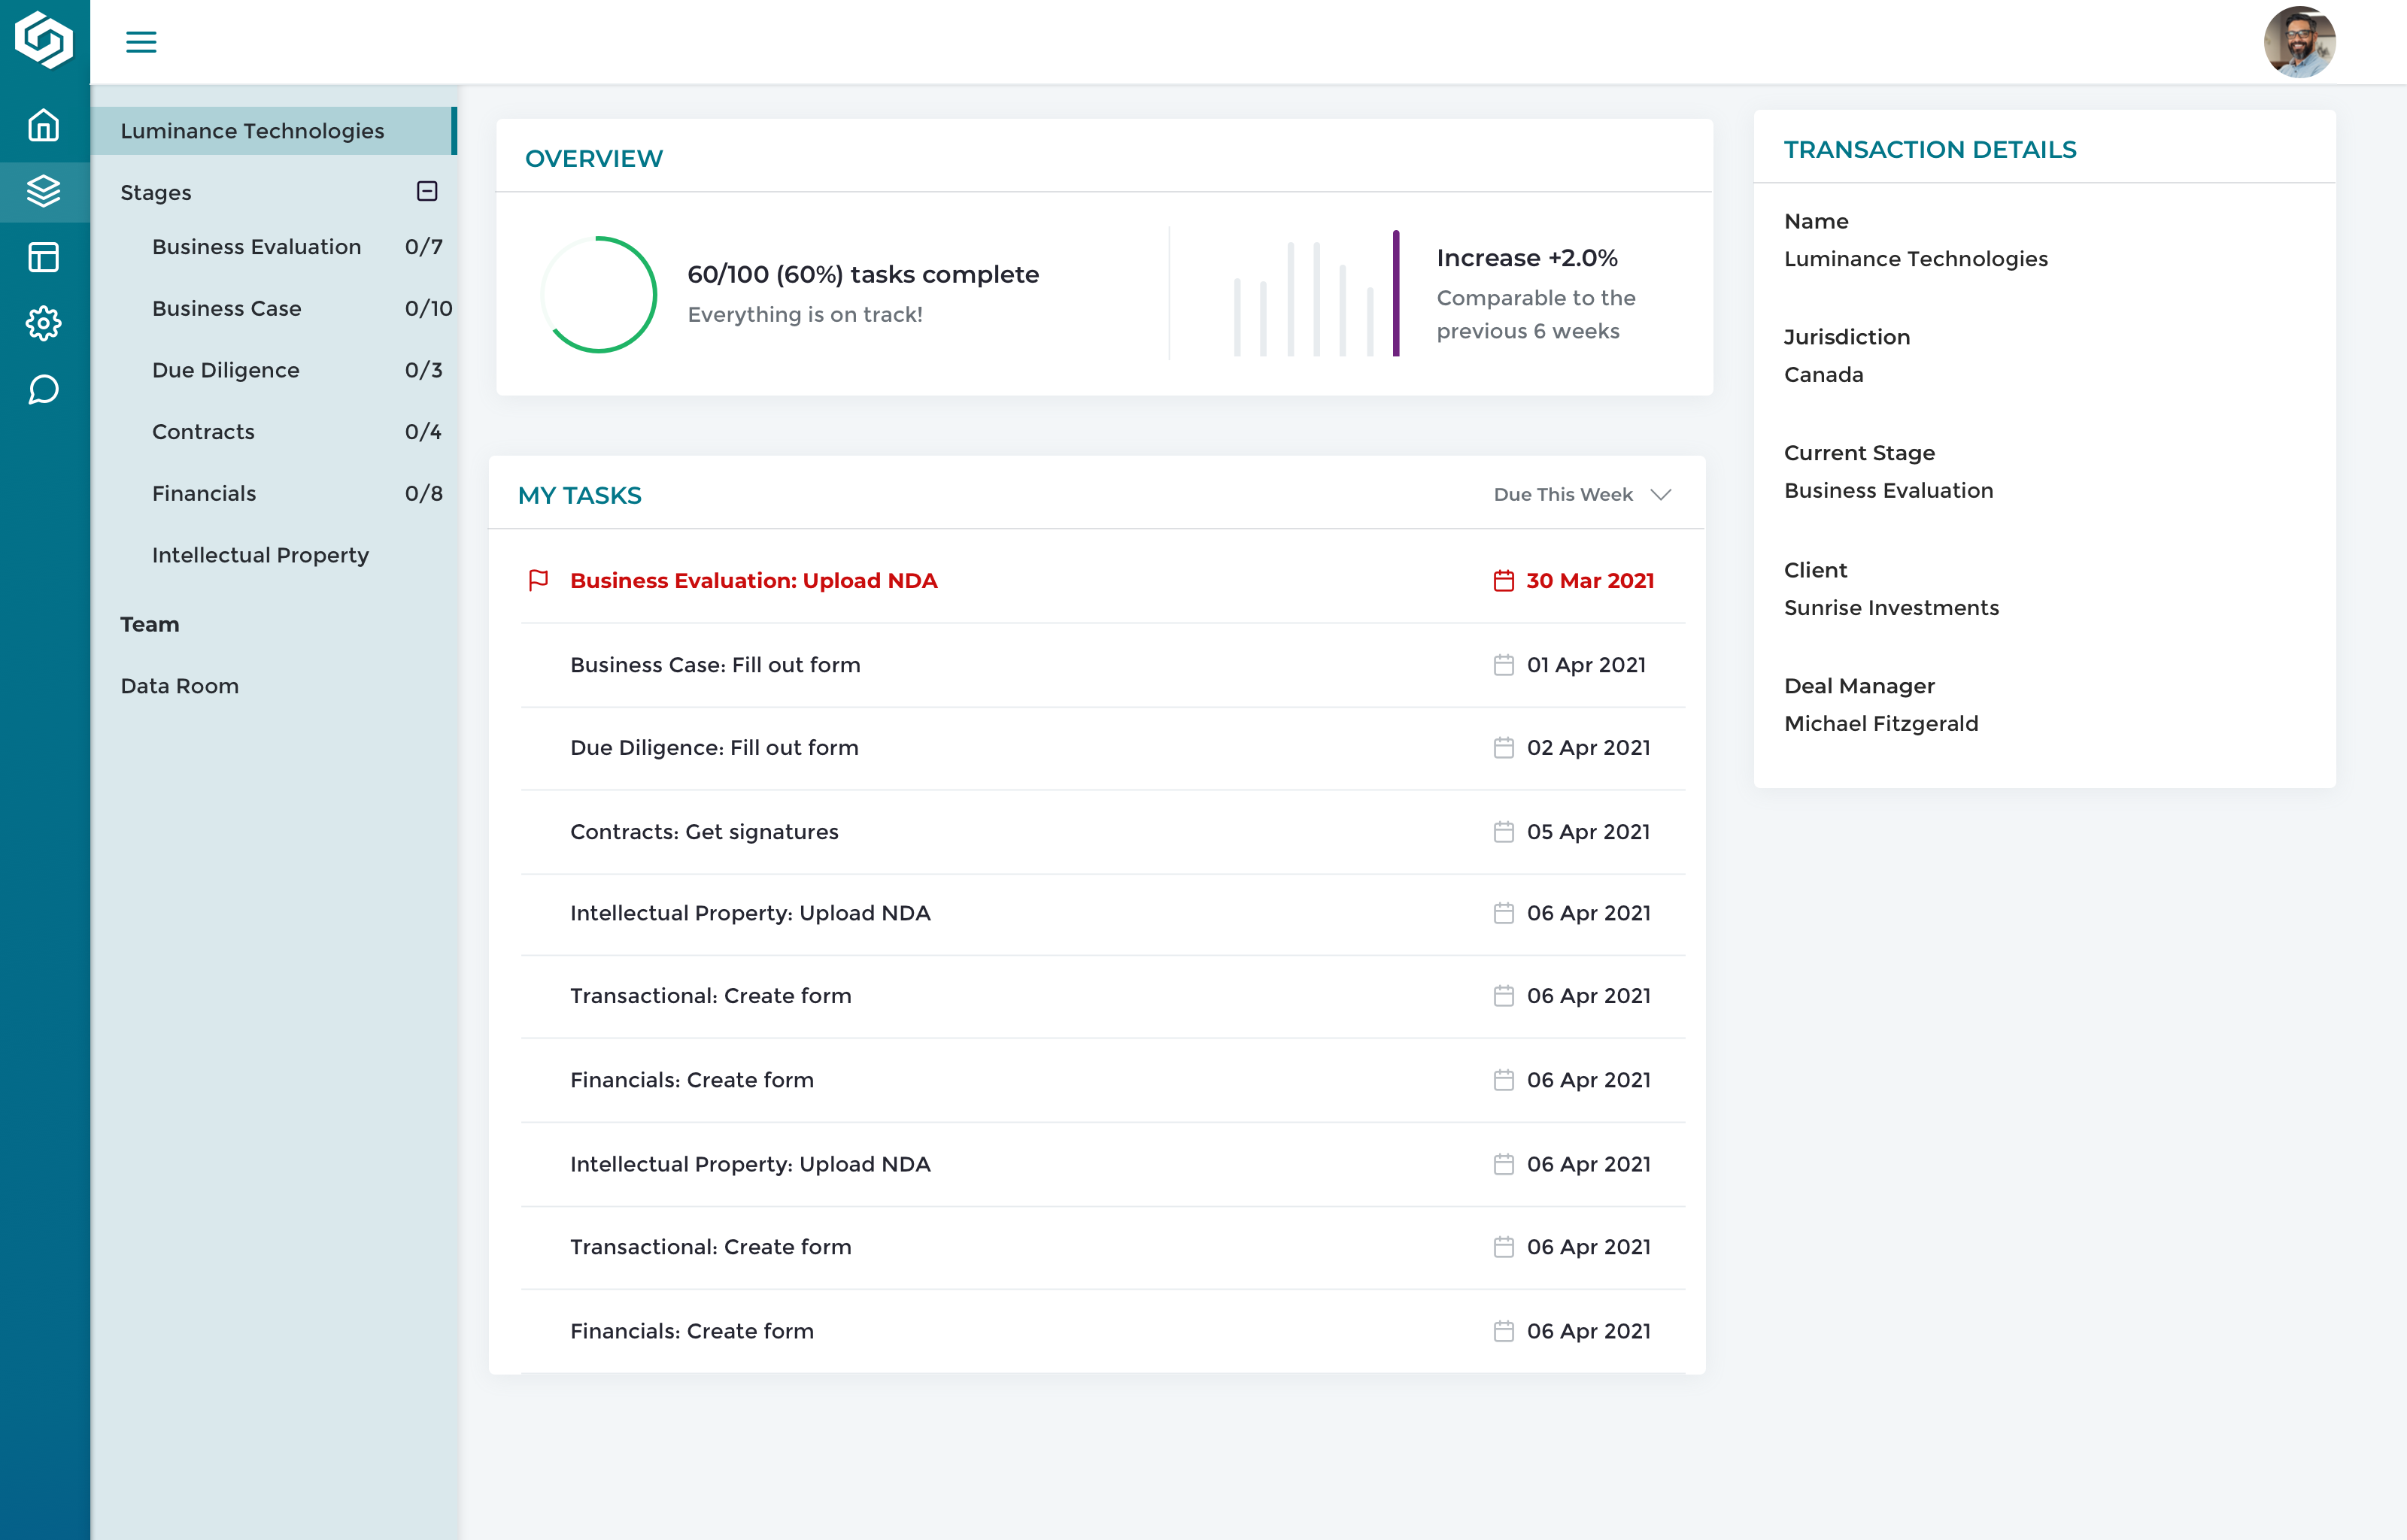Open the user profile avatar

(2299, 42)
